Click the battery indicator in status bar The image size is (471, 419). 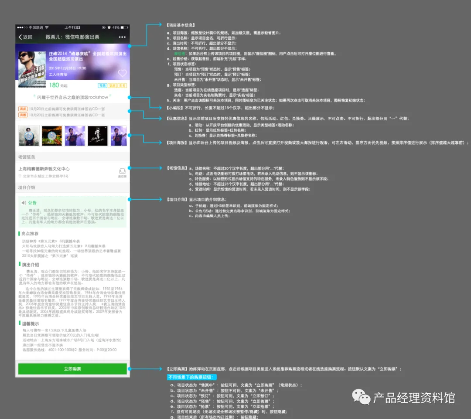124,27
